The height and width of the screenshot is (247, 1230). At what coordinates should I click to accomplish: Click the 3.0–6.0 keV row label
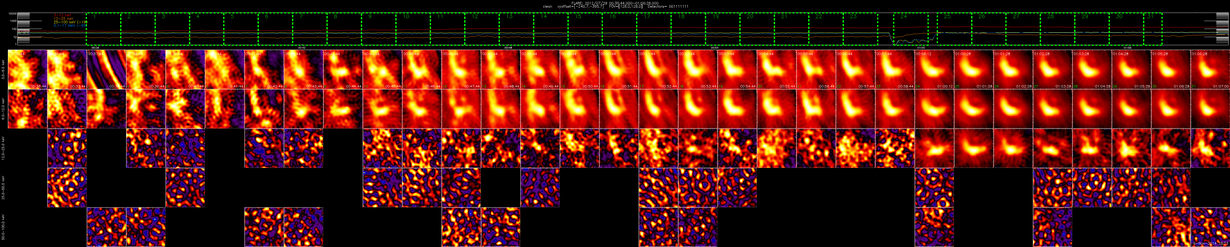coord(3,69)
